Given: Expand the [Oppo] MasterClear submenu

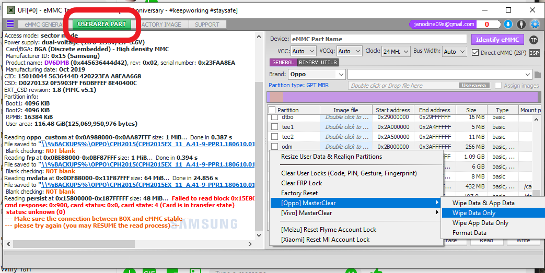Looking at the screenshot, I should tap(355, 203).
